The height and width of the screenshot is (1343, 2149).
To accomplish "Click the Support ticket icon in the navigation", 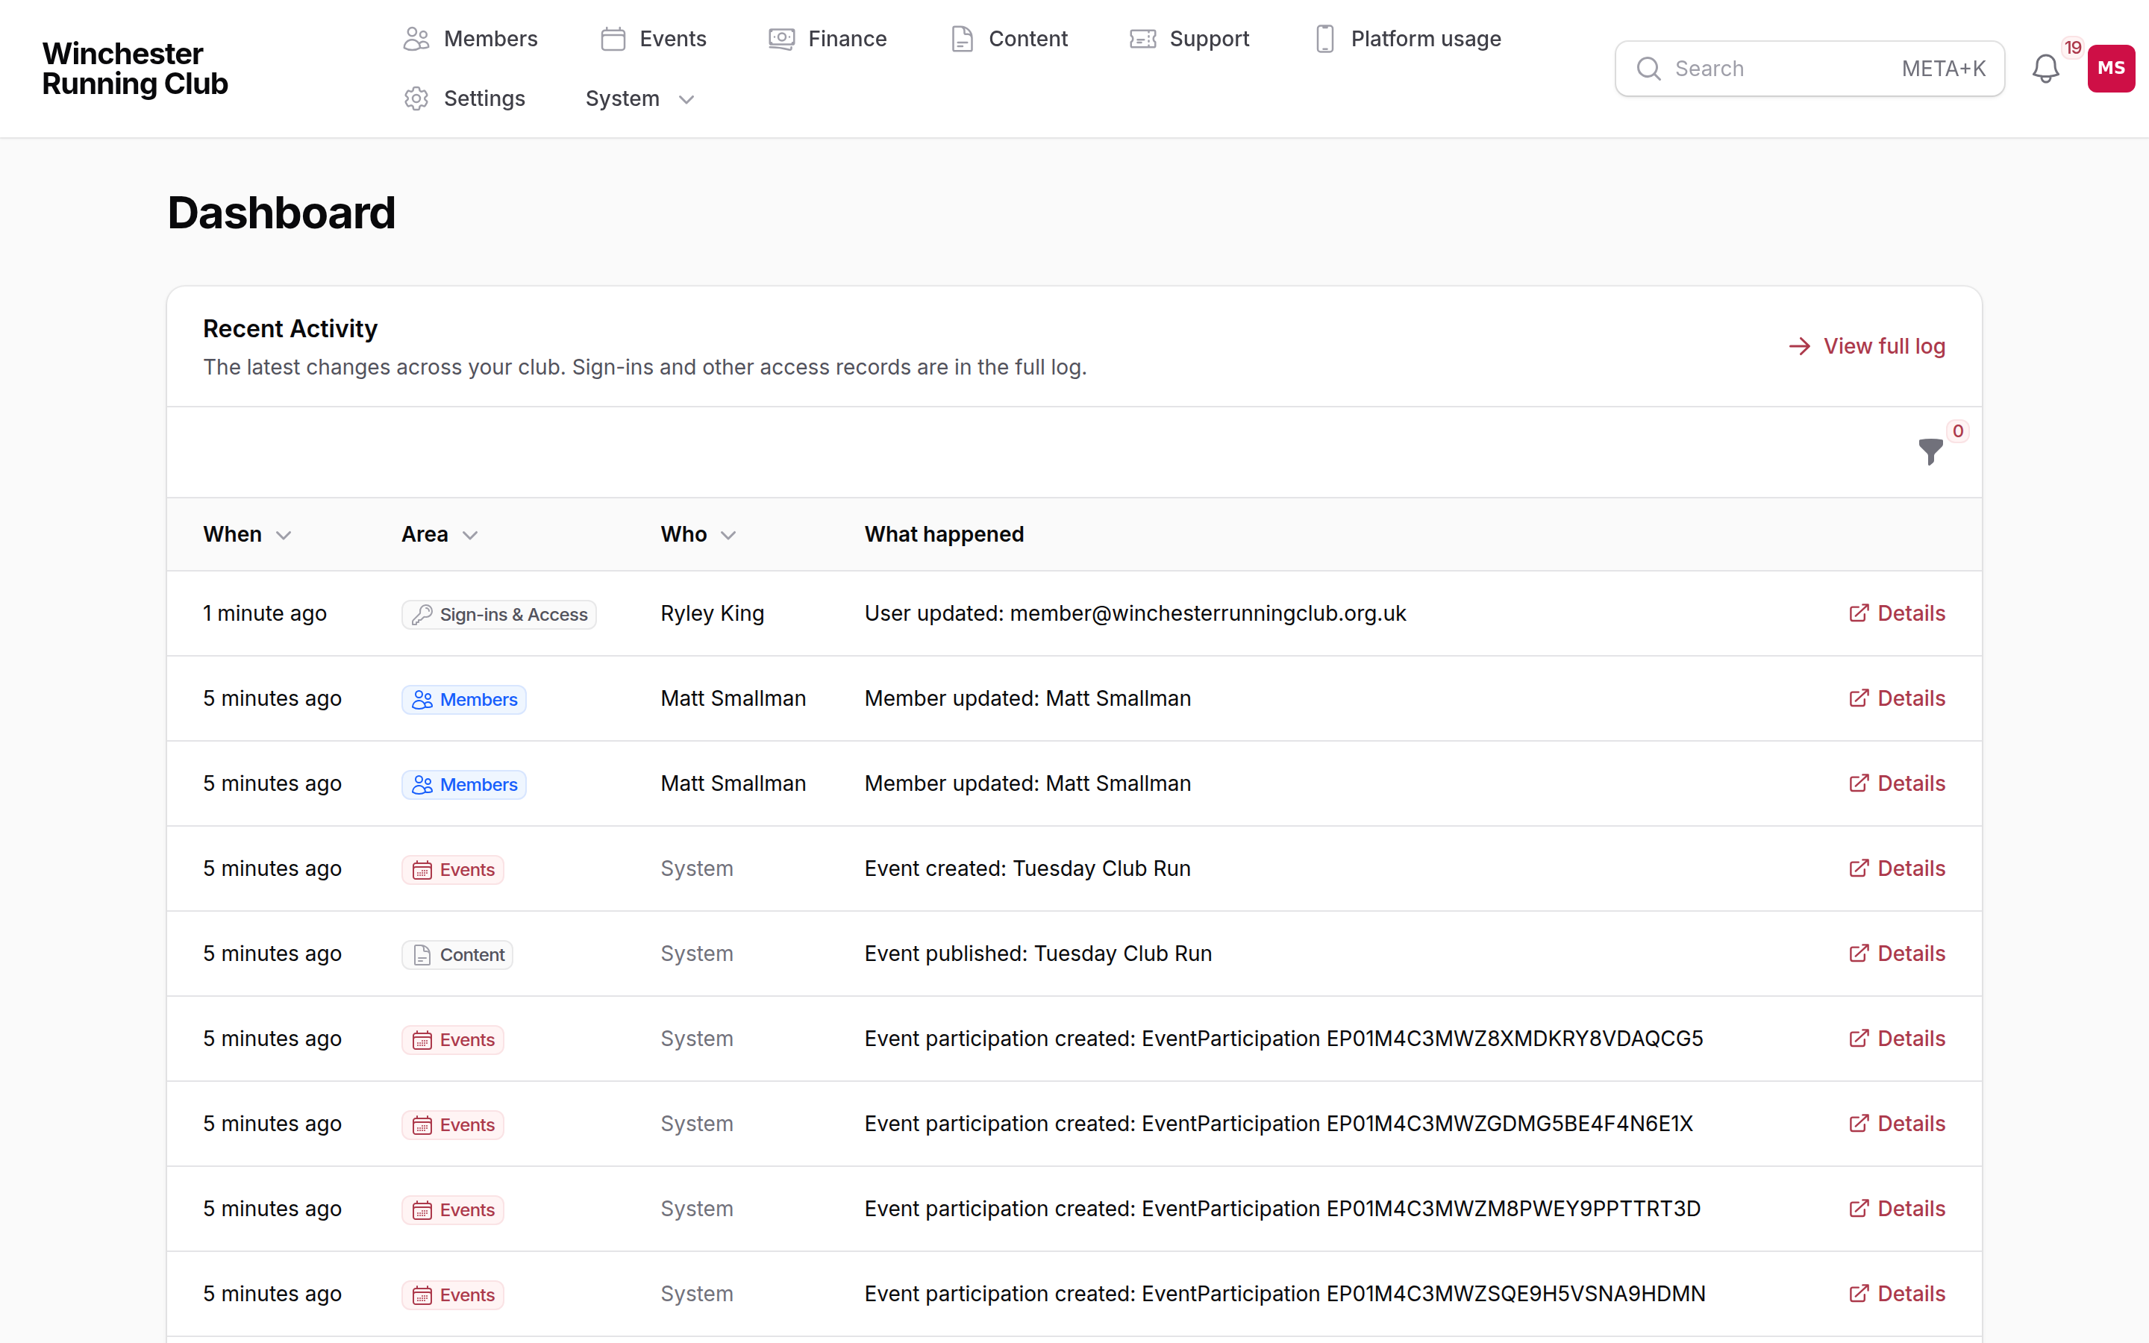I will (x=1143, y=39).
